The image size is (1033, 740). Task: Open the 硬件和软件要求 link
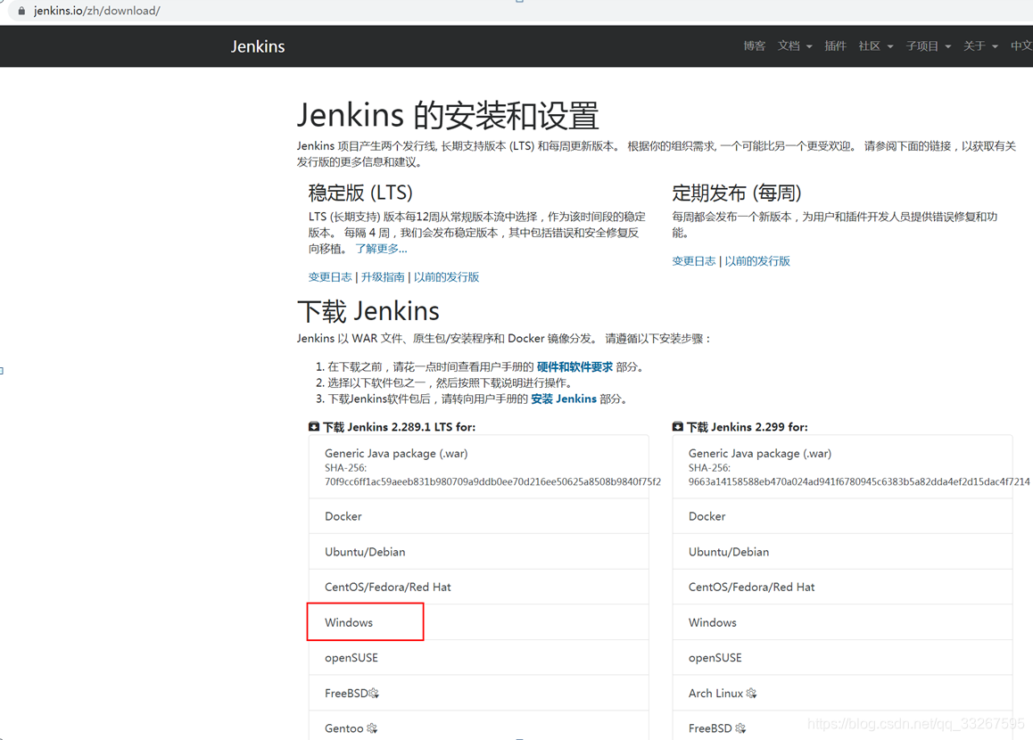coord(574,367)
